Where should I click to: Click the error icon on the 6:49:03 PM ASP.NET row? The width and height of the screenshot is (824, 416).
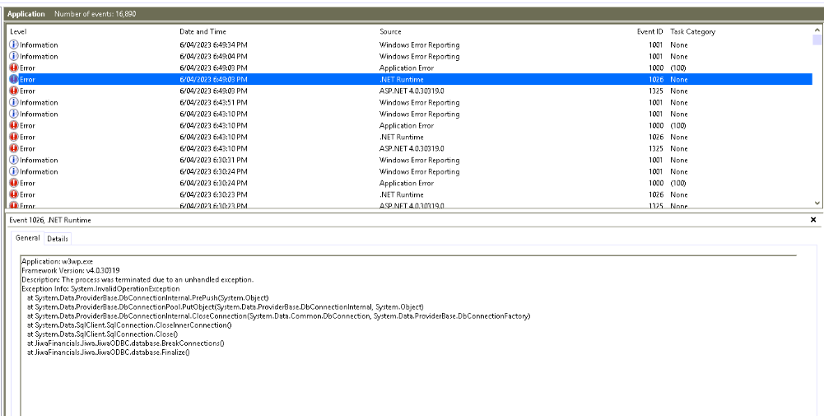pyautogui.click(x=13, y=91)
